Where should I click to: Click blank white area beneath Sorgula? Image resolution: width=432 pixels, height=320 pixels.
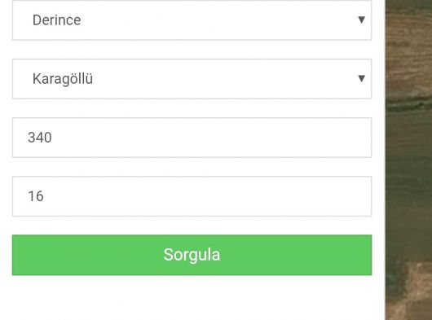[192, 298]
